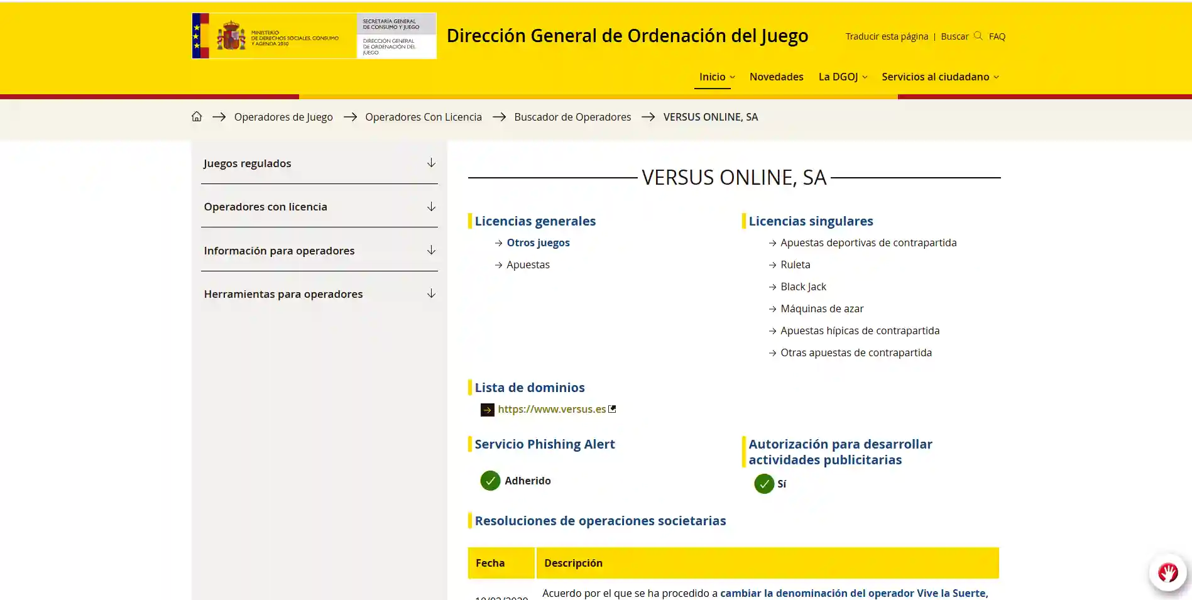
Task: Click Máquinas de azar item
Action: pos(822,308)
